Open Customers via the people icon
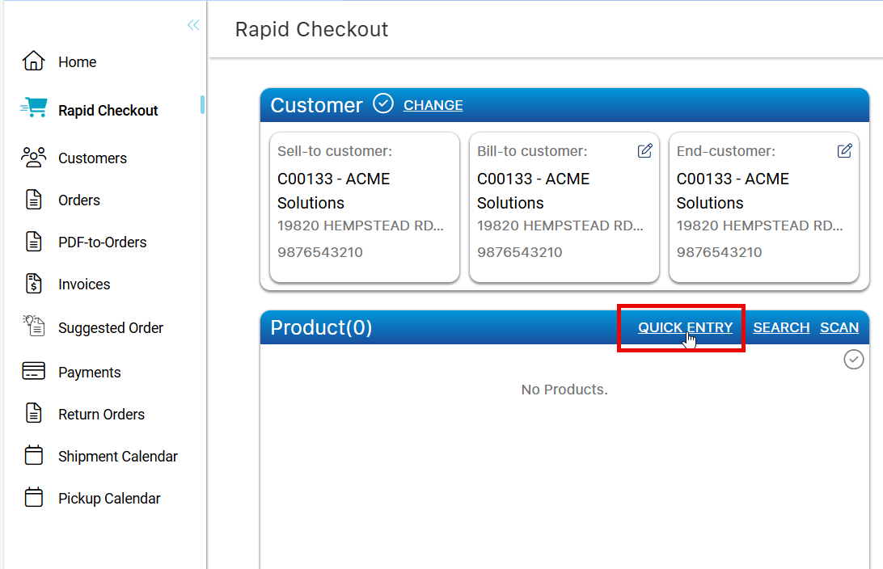Image resolution: width=883 pixels, height=569 pixels. (33, 158)
